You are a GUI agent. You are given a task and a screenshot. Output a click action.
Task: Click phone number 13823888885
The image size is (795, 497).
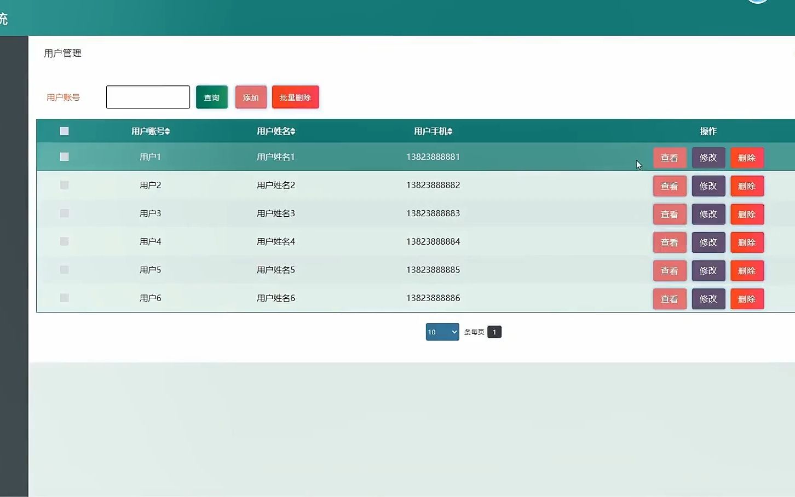tap(433, 269)
